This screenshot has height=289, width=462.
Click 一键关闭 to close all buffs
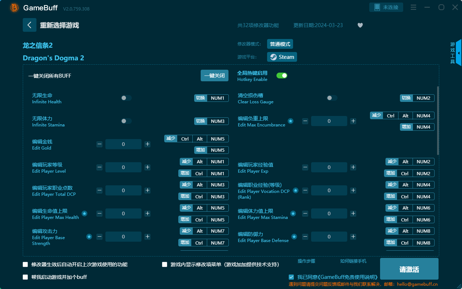click(214, 76)
